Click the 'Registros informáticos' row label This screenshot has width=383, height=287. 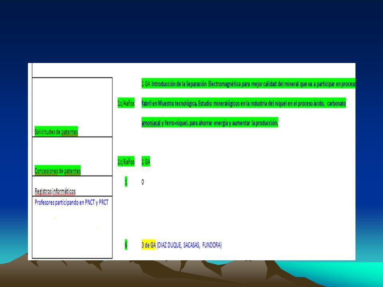55,191
